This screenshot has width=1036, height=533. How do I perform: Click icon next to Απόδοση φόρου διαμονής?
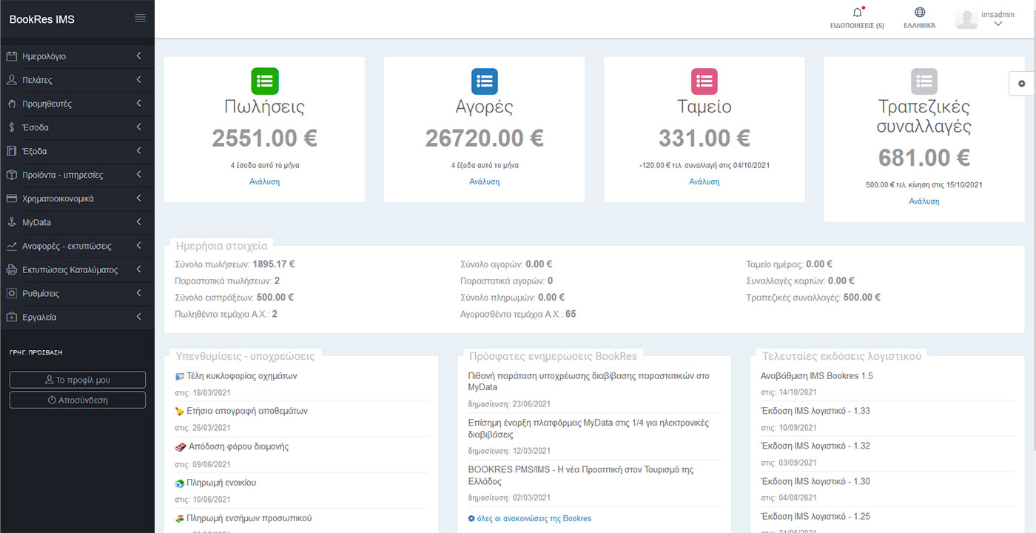(x=179, y=447)
